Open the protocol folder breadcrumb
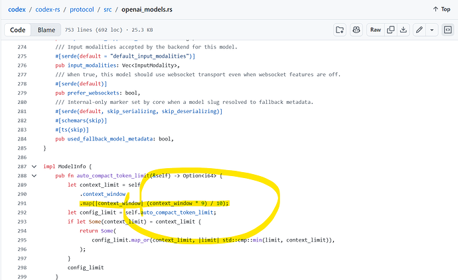The image size is (458, 280). pyautogui.click(x=82, y=9)
